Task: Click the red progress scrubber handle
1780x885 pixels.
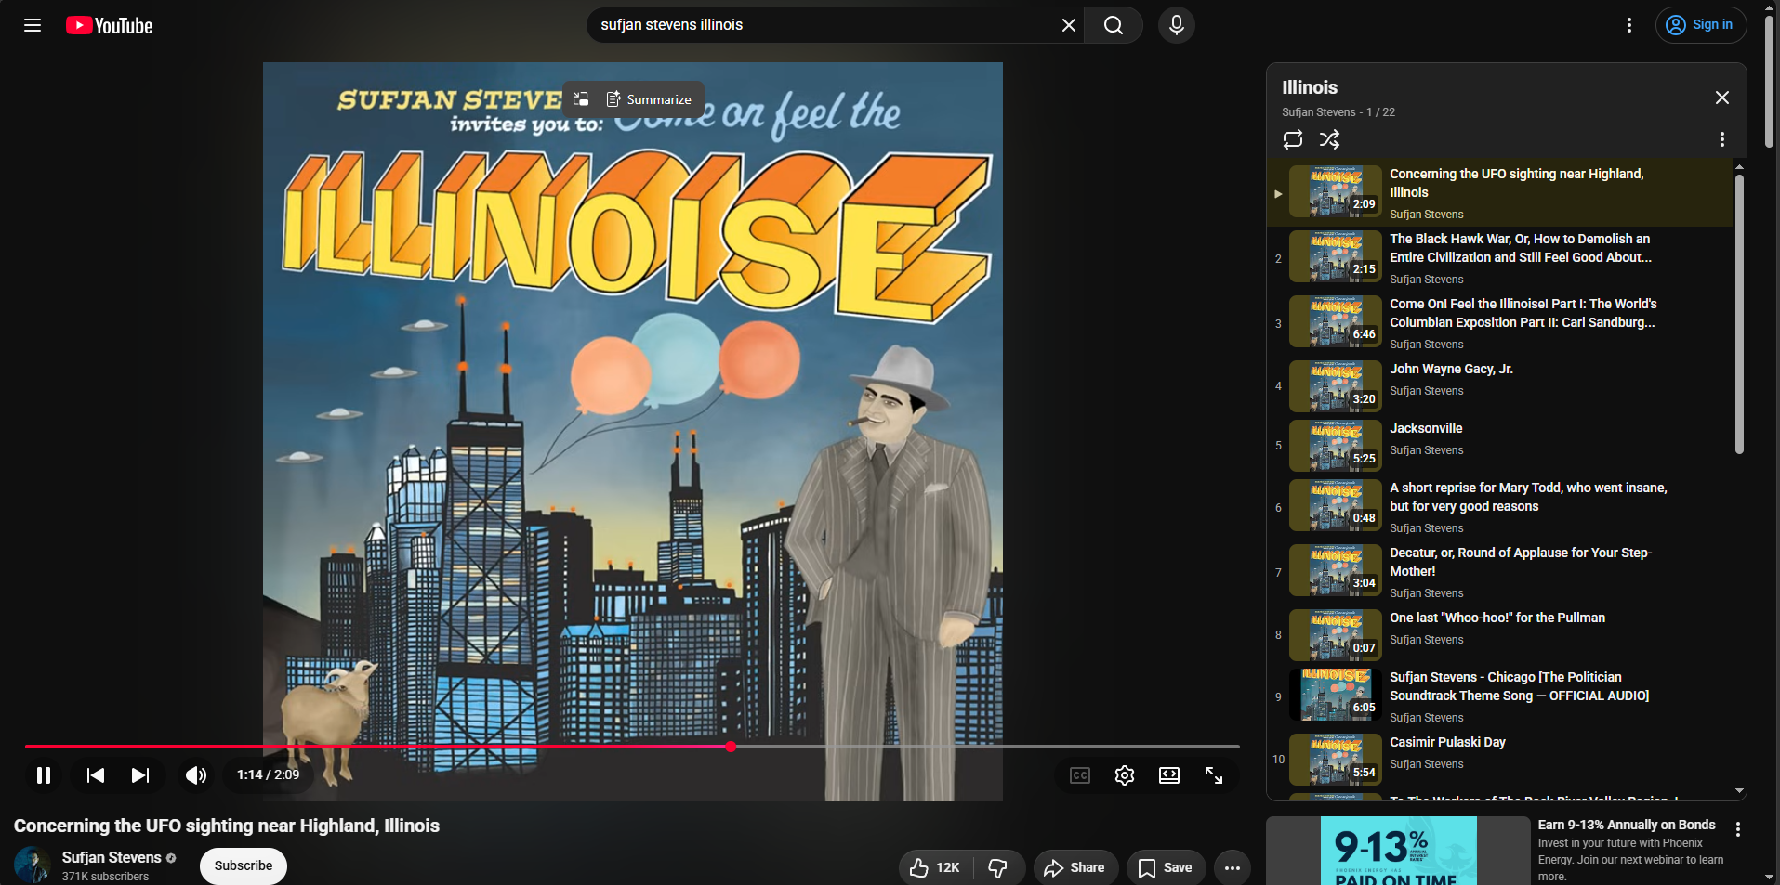Action: click(731, 747)
